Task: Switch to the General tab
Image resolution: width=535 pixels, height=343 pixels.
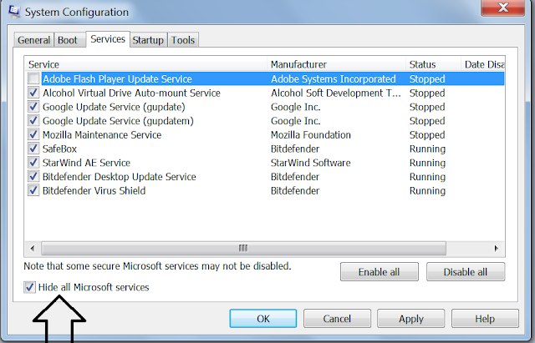Action: 33,40
